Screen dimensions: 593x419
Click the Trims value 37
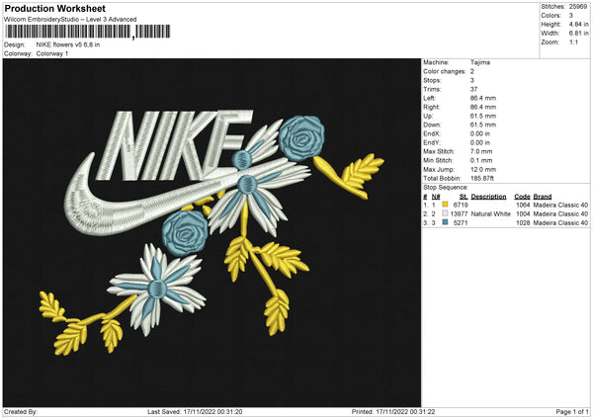coord(473,89)
